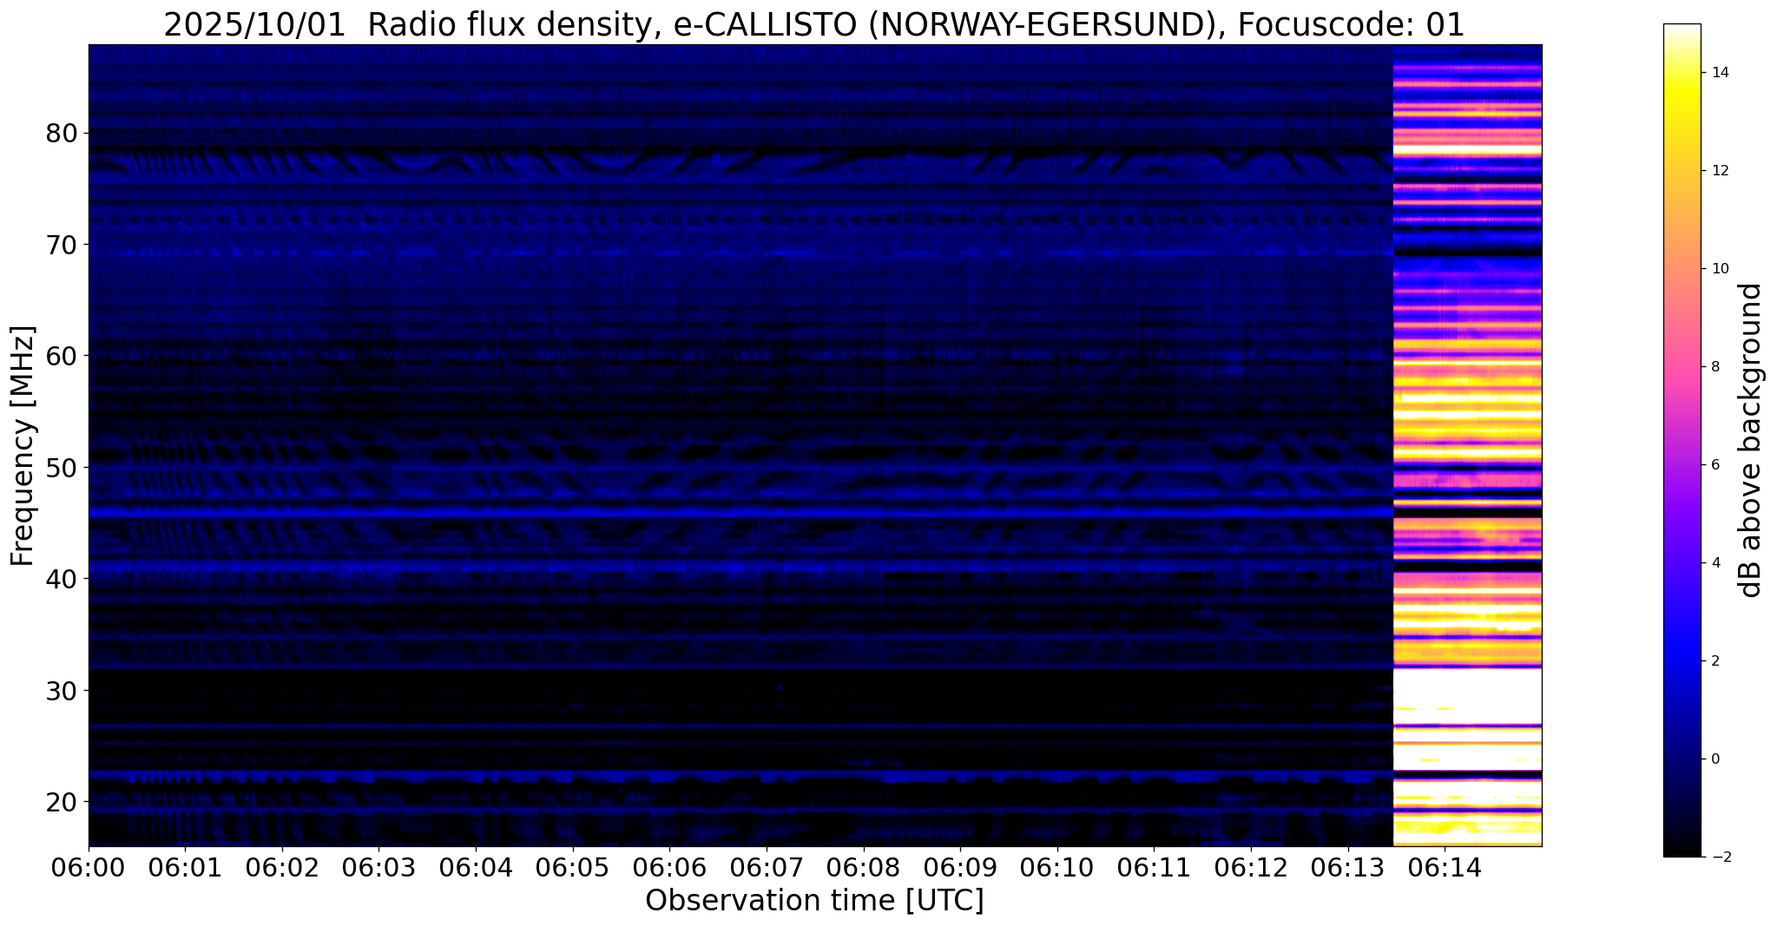Click the 06:00 time tick label

click(89, 870)
